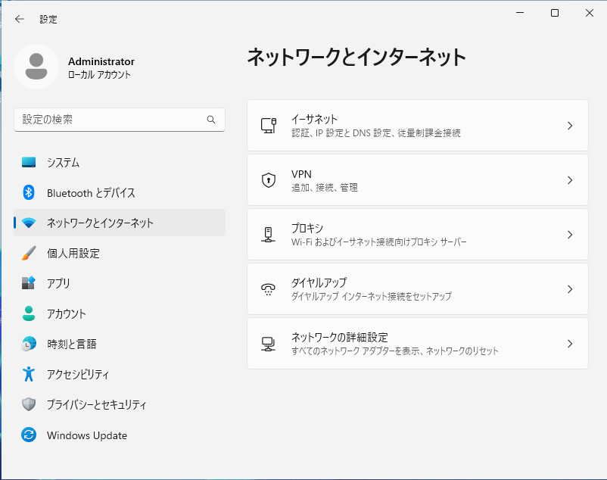Image resolution: width=607 pixels, height=480 pixels.
Task: Click the Administrator profile avatar
Action: (x=36, y=67)
